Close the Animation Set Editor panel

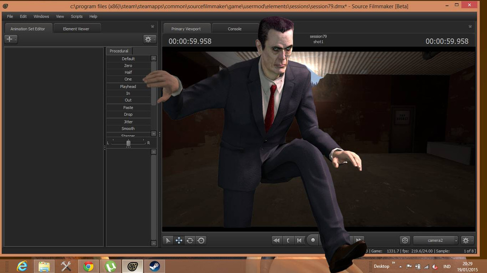click(x=153, y=27)
